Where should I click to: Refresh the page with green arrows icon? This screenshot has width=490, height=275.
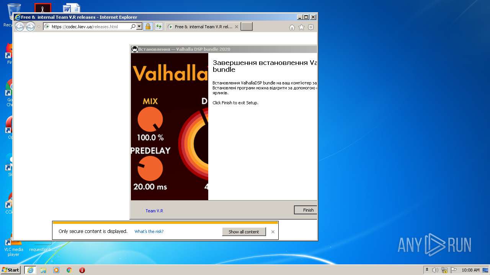click(x=158, y=27)
